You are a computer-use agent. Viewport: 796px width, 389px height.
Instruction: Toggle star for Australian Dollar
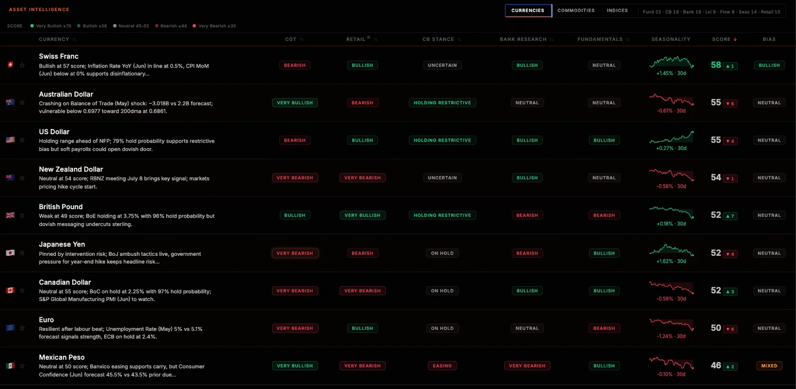coord(22,102)
